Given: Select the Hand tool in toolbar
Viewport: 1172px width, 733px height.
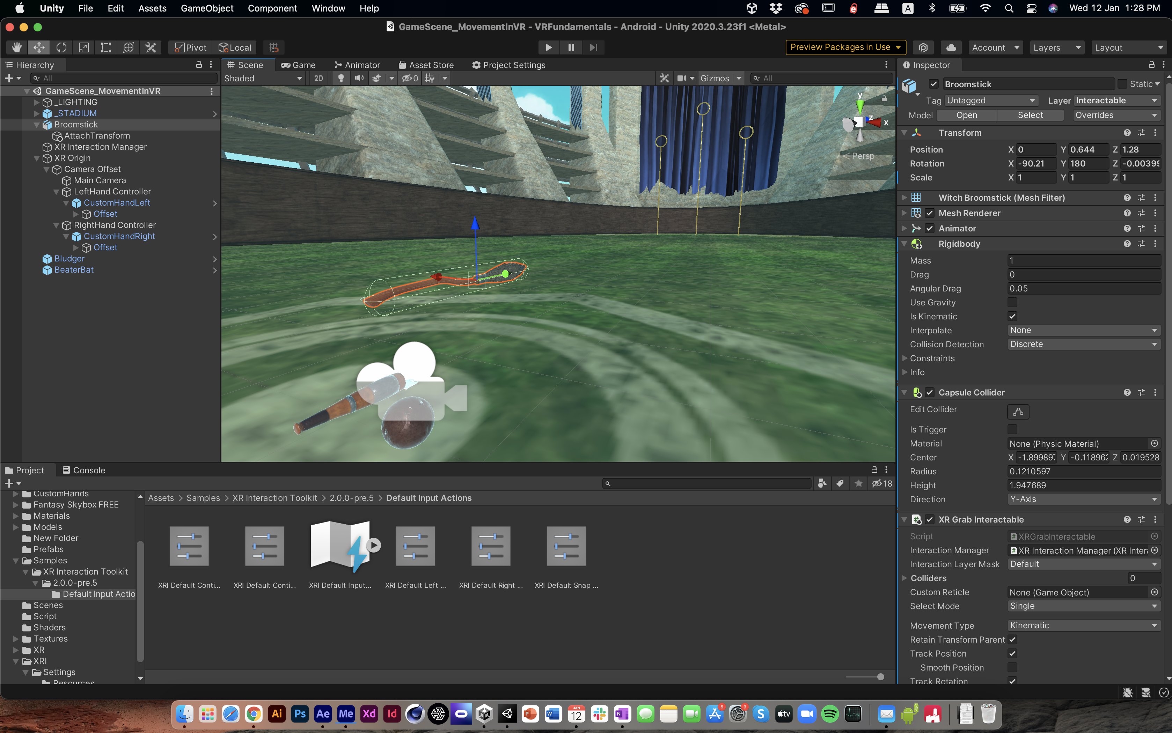Looking at the screenshot, I should (17, 47).
